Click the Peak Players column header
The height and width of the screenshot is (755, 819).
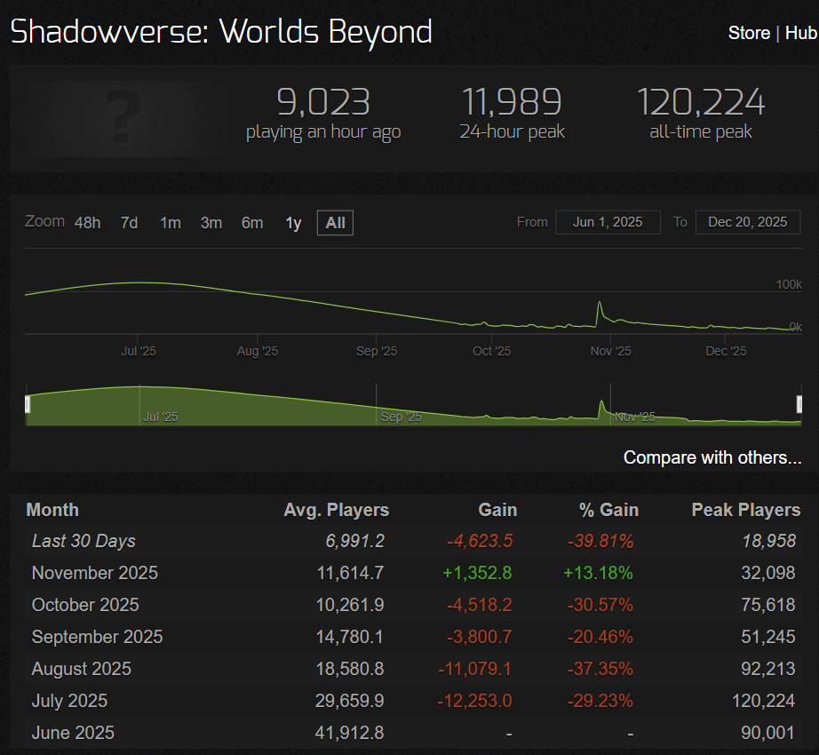746,510
